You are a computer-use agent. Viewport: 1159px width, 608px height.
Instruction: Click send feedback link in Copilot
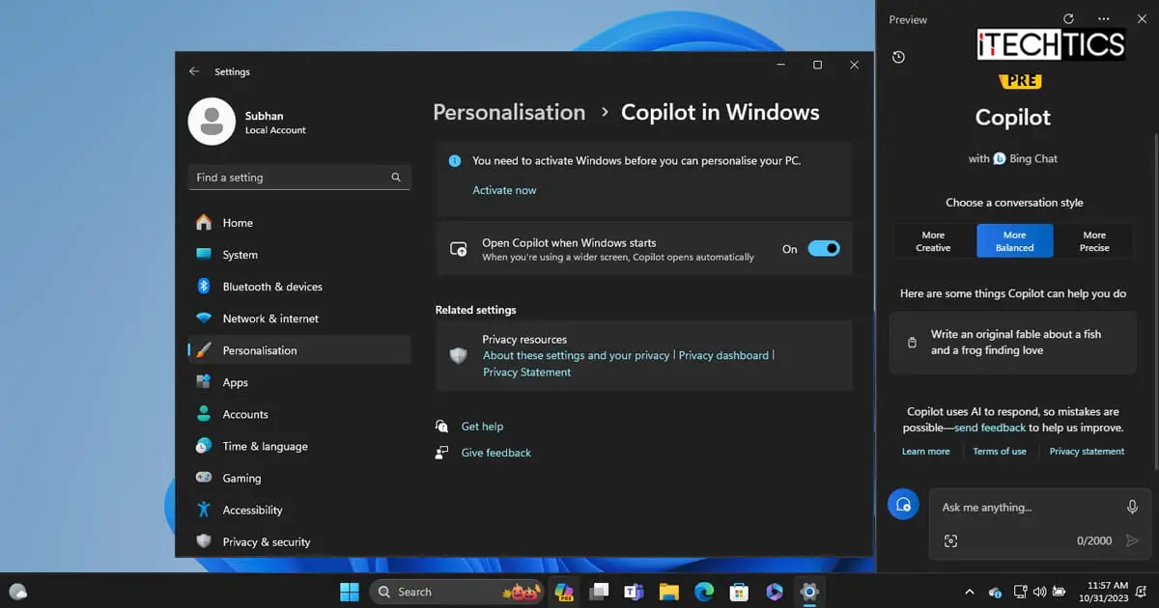click(990, 428)
